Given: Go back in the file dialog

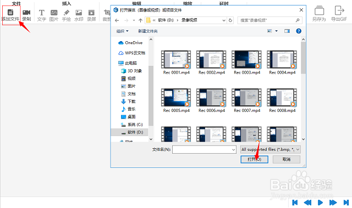Looking at the screenshot, I should coord(117,20).
